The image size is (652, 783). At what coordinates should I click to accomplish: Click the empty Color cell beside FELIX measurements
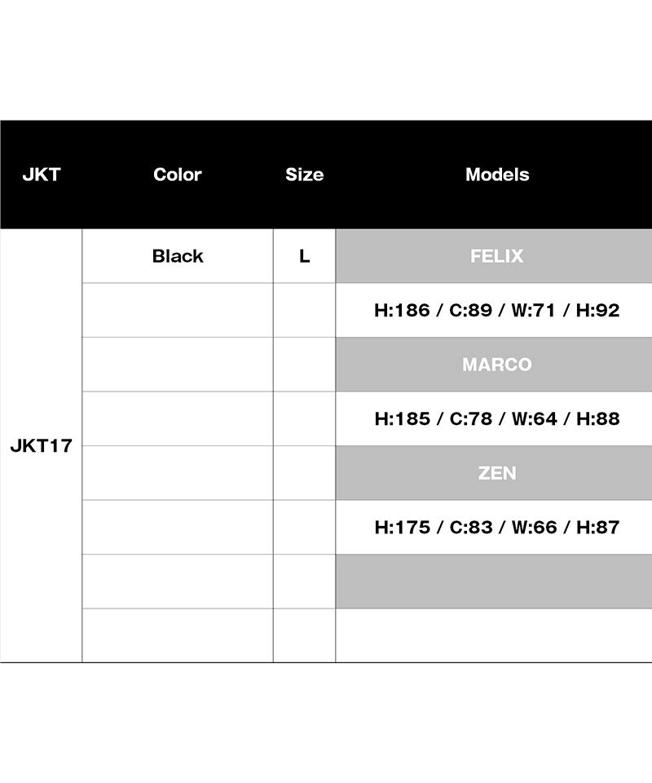point(177,310)
